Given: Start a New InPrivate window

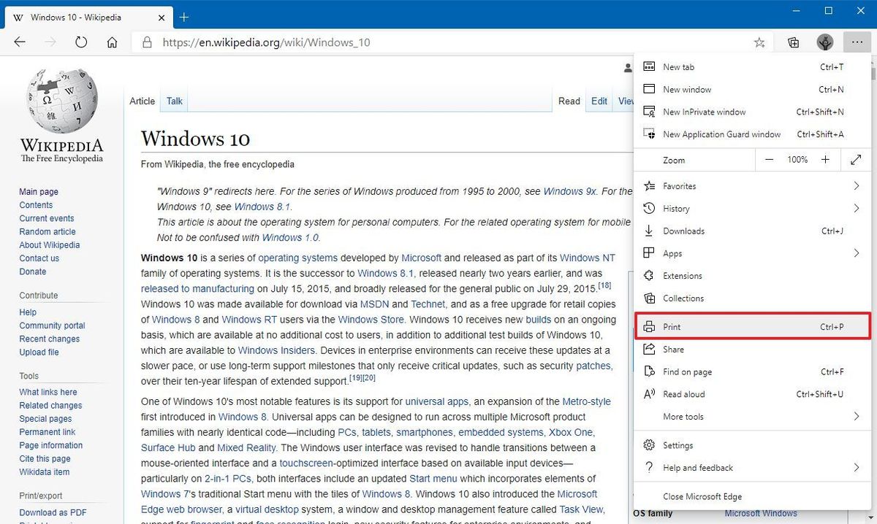Looking at the screenshot, I should (702, 112).
